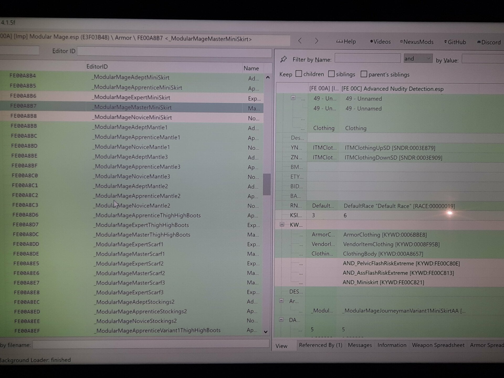Enable the Keep children checkbox
Image resolution: width=504 pixels, height=378 pixels.
[299, 74]
